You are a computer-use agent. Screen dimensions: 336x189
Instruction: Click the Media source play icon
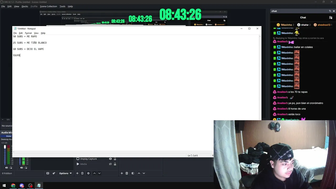pyautogui.click(x=78, y=164)
